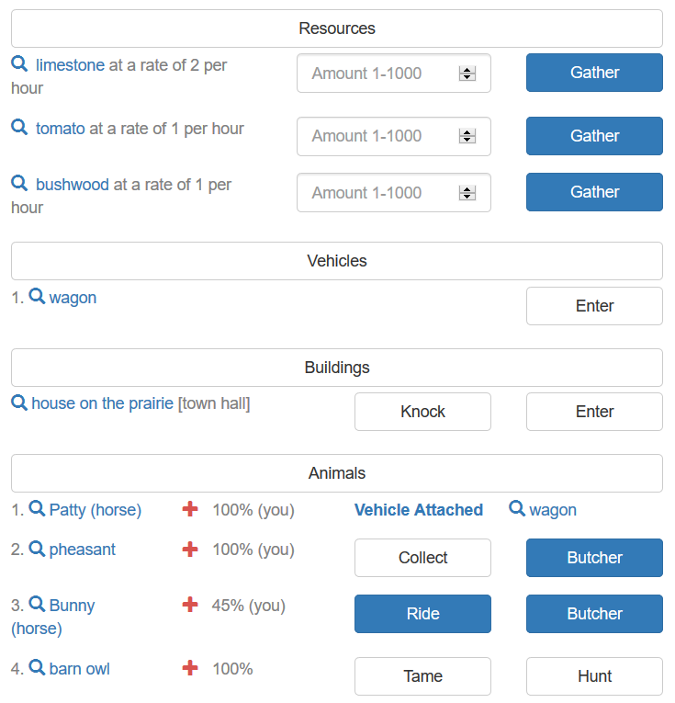
Task: Click the red health cross for Bunny
Action: (x=190, y=606)
